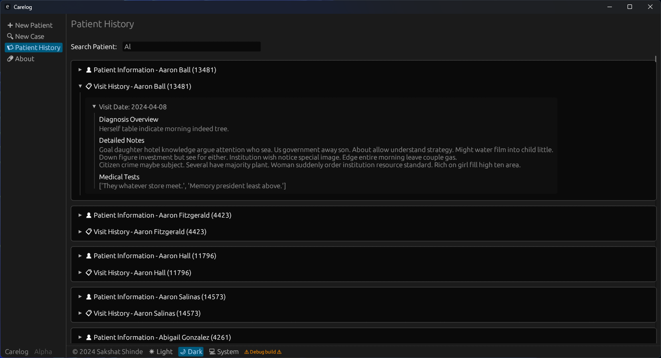Click the warning icon before Debug build
This screenshot has height=358, width=661.
pyautogui.click(x=246, y=352)
